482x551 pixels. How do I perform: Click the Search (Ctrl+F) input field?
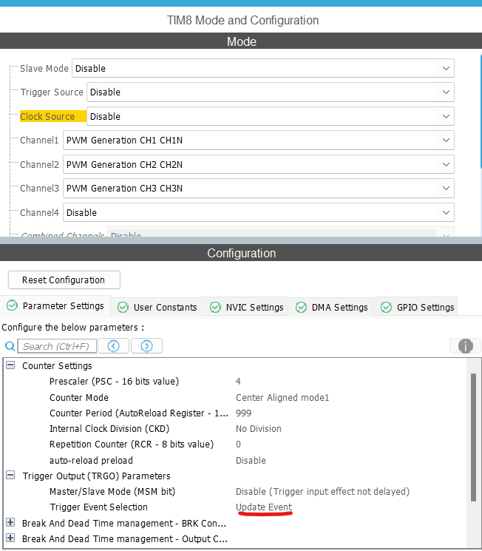click(x=57, y=346)
